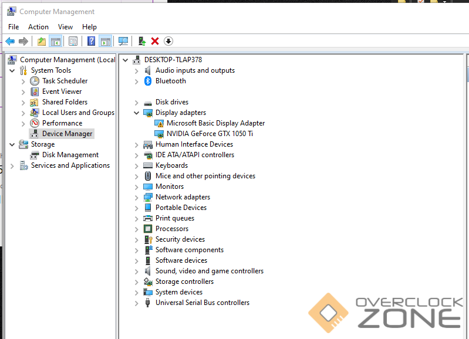Click the red X uninstall device icon
The width and height of the screenshot is (469, 339).
(155, 41)
